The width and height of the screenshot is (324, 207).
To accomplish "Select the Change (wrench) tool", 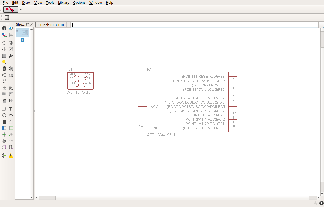I will click(x=11, y=56).
